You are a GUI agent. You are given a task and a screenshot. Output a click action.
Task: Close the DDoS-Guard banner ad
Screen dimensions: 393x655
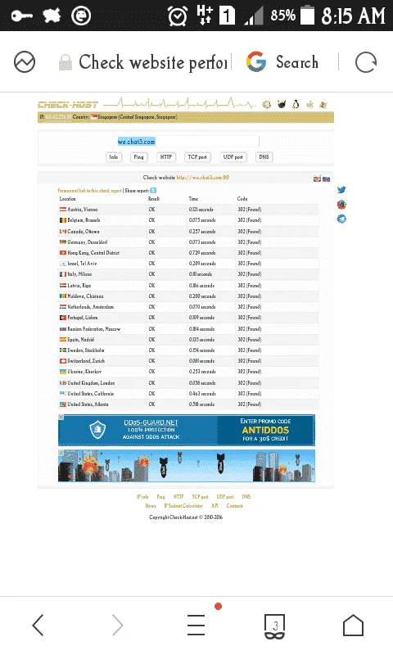pos(61,417)
